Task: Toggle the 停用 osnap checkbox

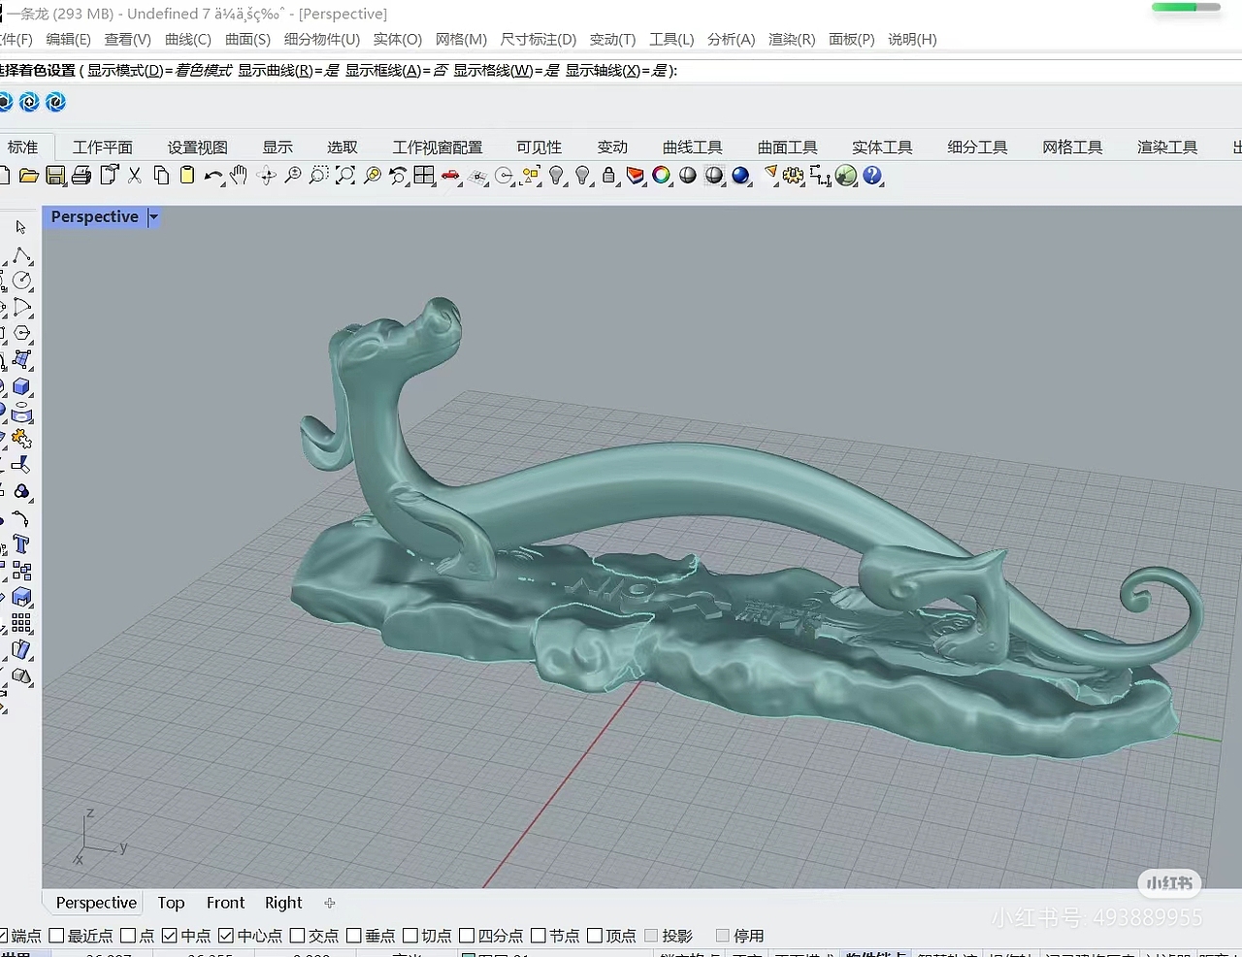Action: [722, 936]
